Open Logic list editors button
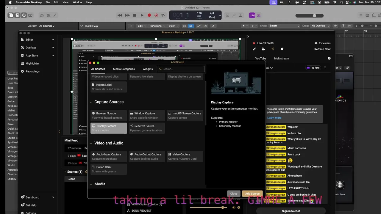Viewport: 381px width, 214px height. [x=360, y=15]
